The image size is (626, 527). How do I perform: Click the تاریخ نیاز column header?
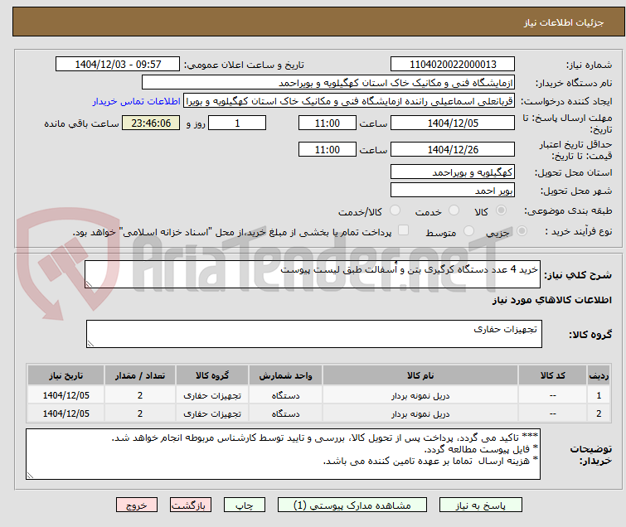tap(66, 375)
